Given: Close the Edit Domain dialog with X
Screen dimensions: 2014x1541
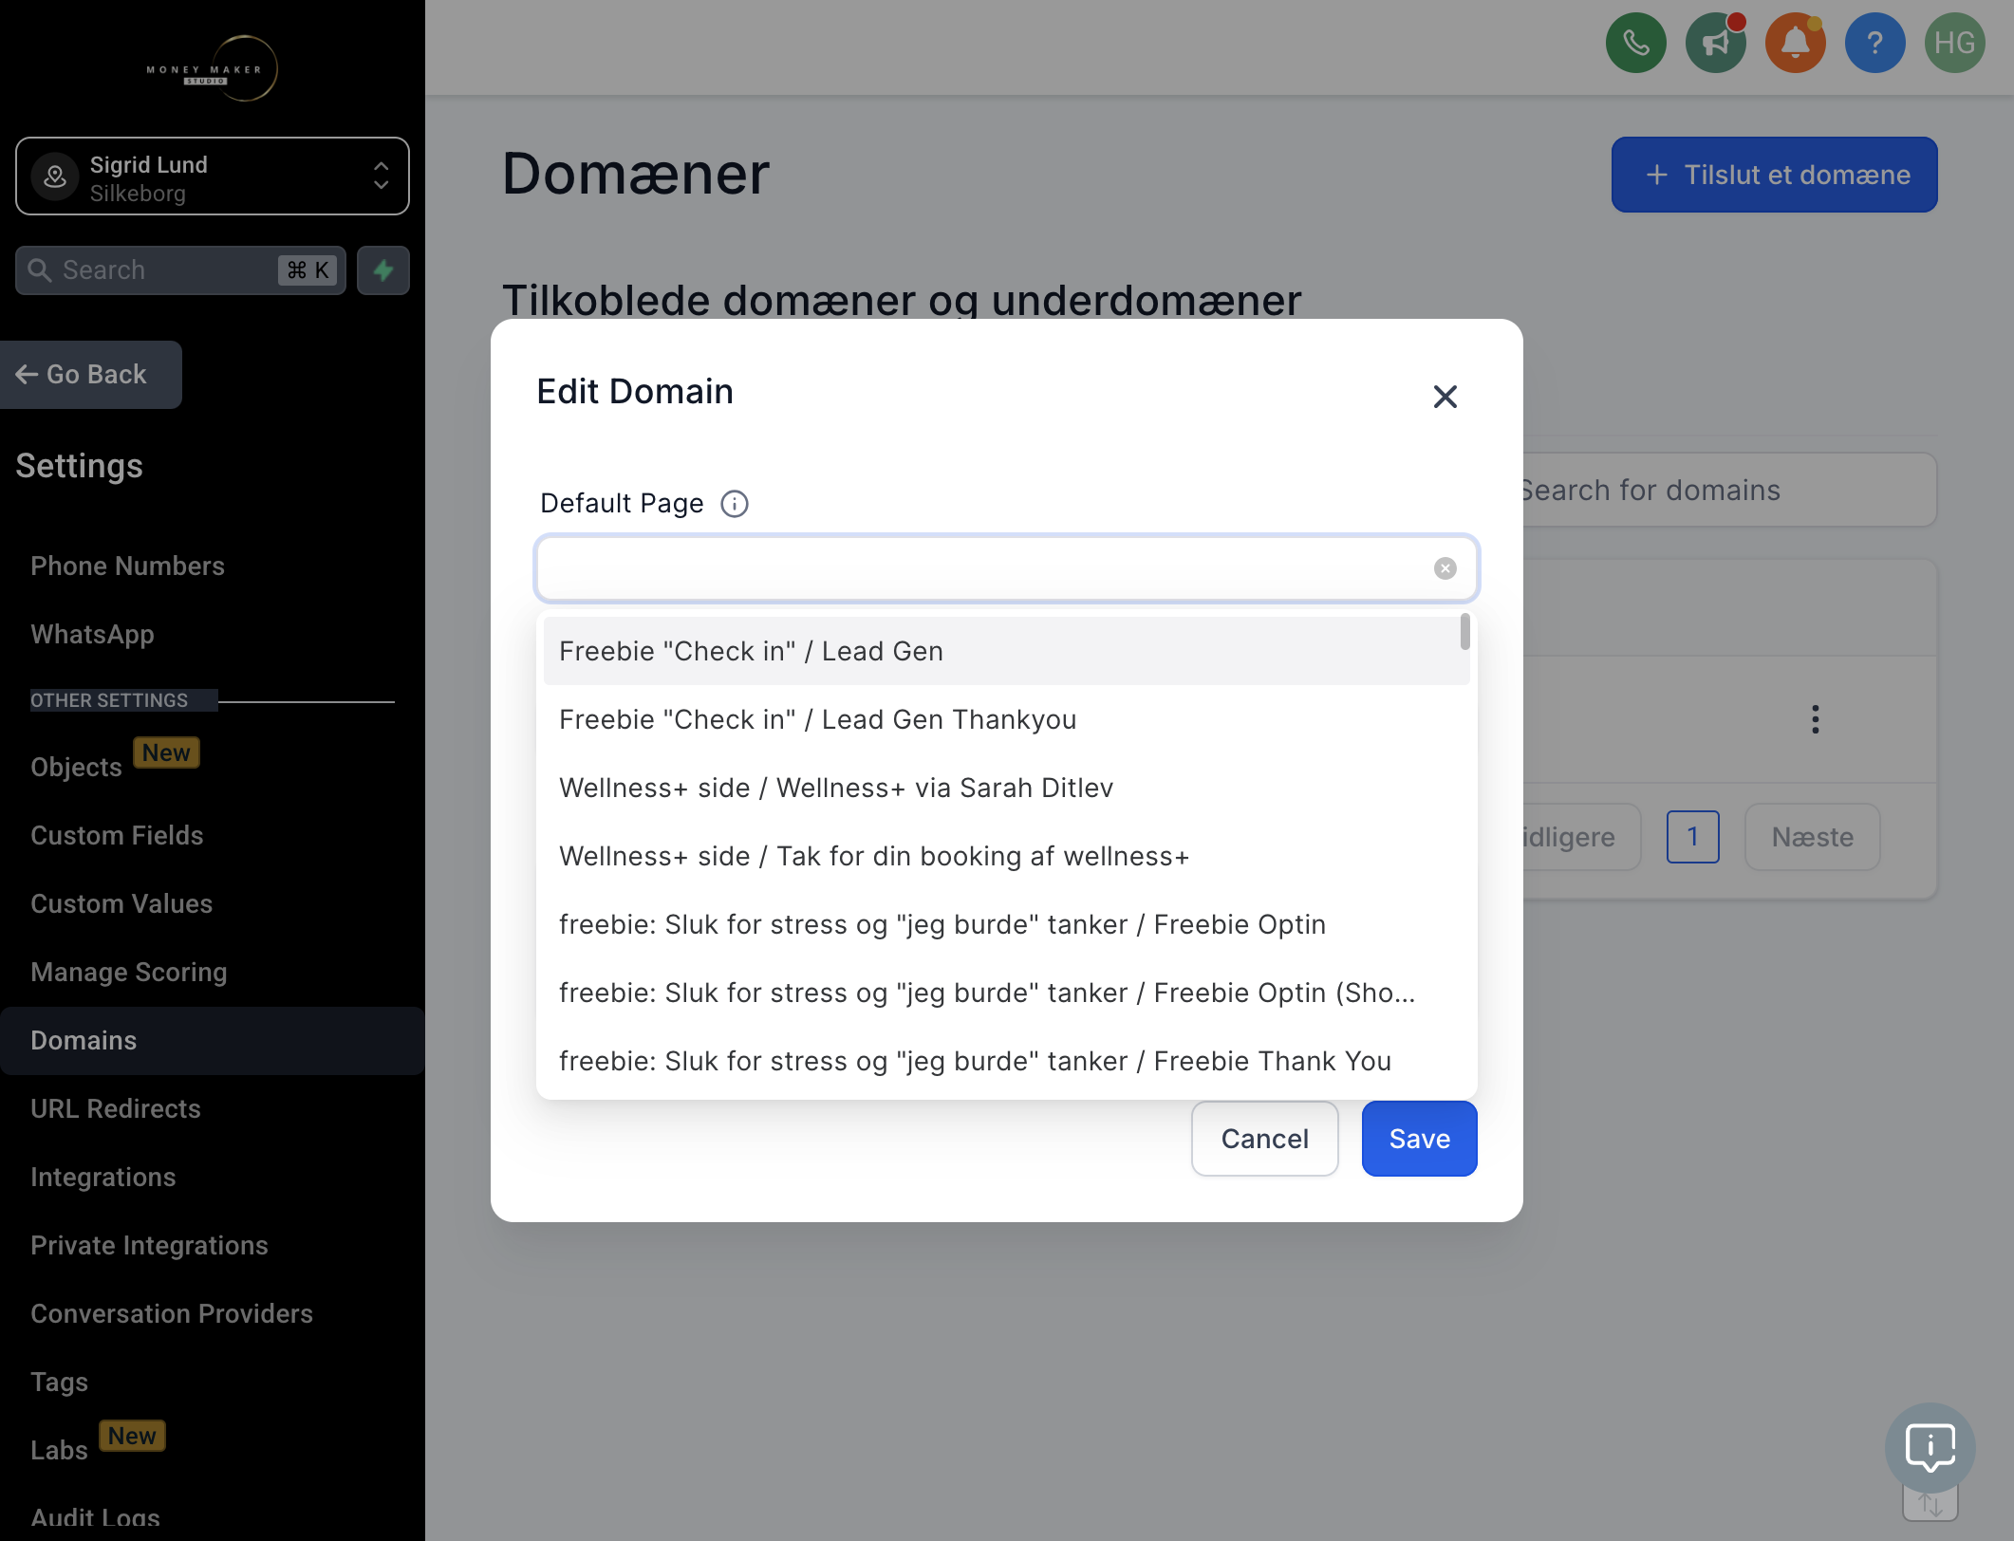Looking at the screenshot, I should click(x=1445, y=397).
